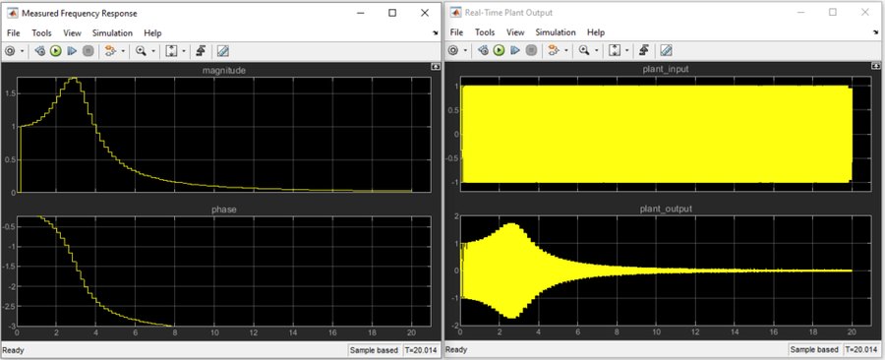The image size is (885, 360).
Task: Open File menu in Real-Time Plant Output window
Action: 456,32
